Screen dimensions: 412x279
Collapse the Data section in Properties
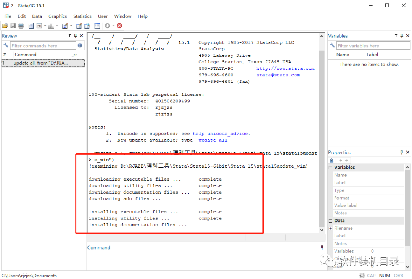pos(330,221)
